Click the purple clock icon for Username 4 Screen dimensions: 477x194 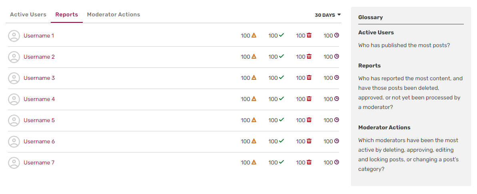(x=337, y=99)
